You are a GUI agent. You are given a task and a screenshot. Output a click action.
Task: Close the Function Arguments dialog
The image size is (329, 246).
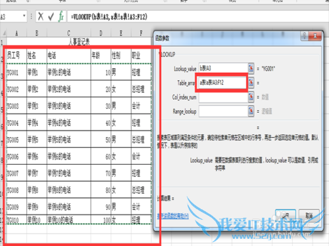click(x=315, y=36)
